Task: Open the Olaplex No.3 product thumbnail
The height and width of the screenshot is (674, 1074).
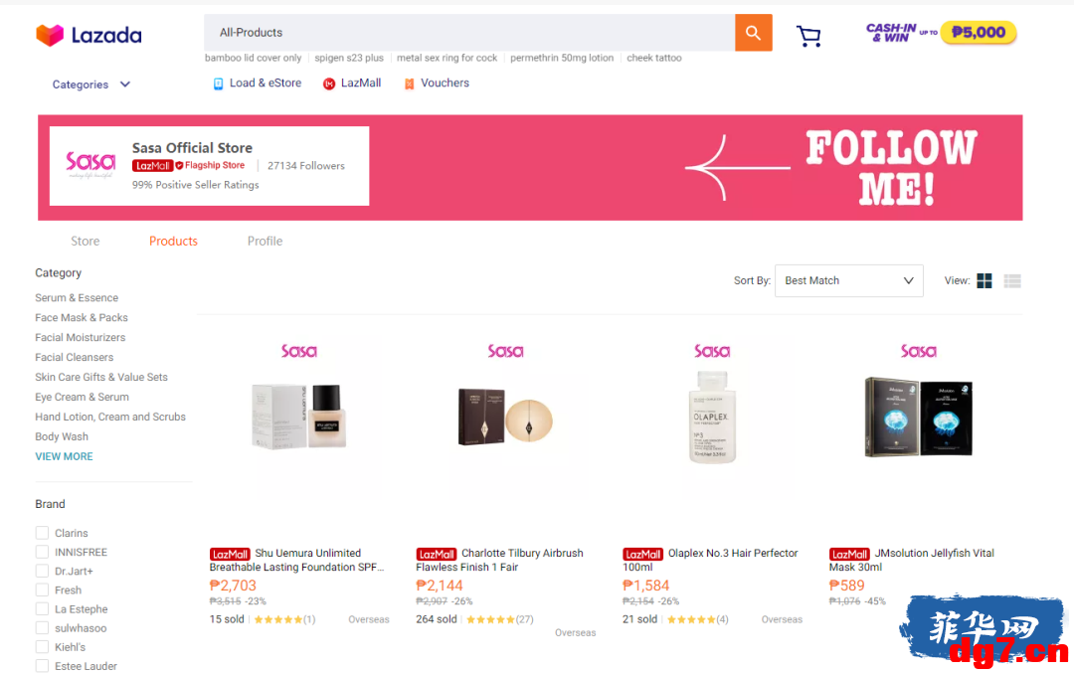Action: click(x=712, y=418)
